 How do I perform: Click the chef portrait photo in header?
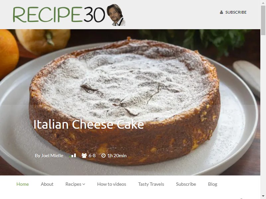pyautogui.click(x=116, y=15)
